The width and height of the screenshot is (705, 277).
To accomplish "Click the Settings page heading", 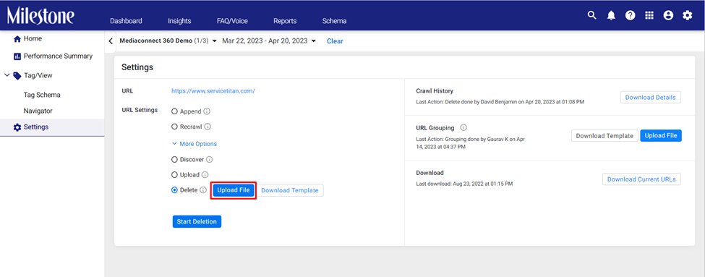I will [137, 67].
